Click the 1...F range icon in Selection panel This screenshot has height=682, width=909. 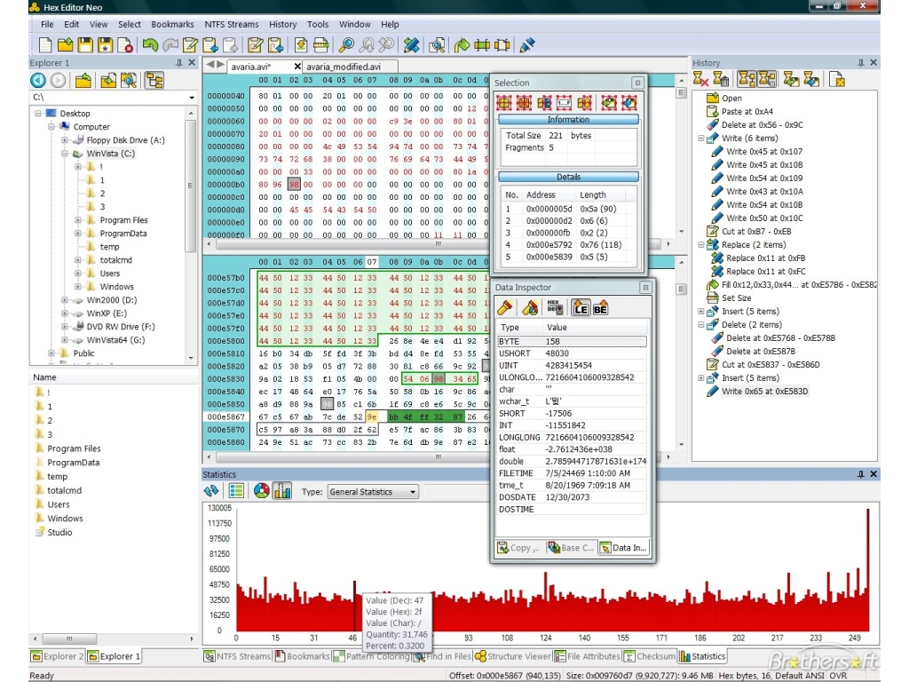[x=564, y=103]
